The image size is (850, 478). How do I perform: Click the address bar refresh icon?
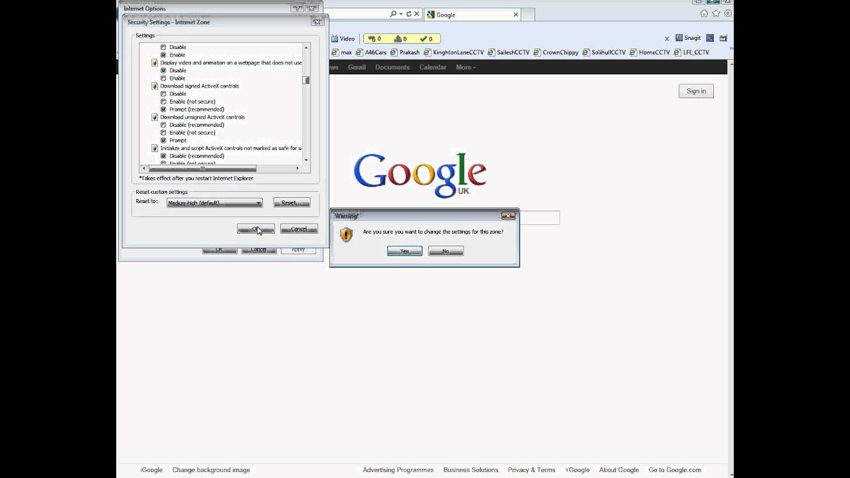(408, 14)
